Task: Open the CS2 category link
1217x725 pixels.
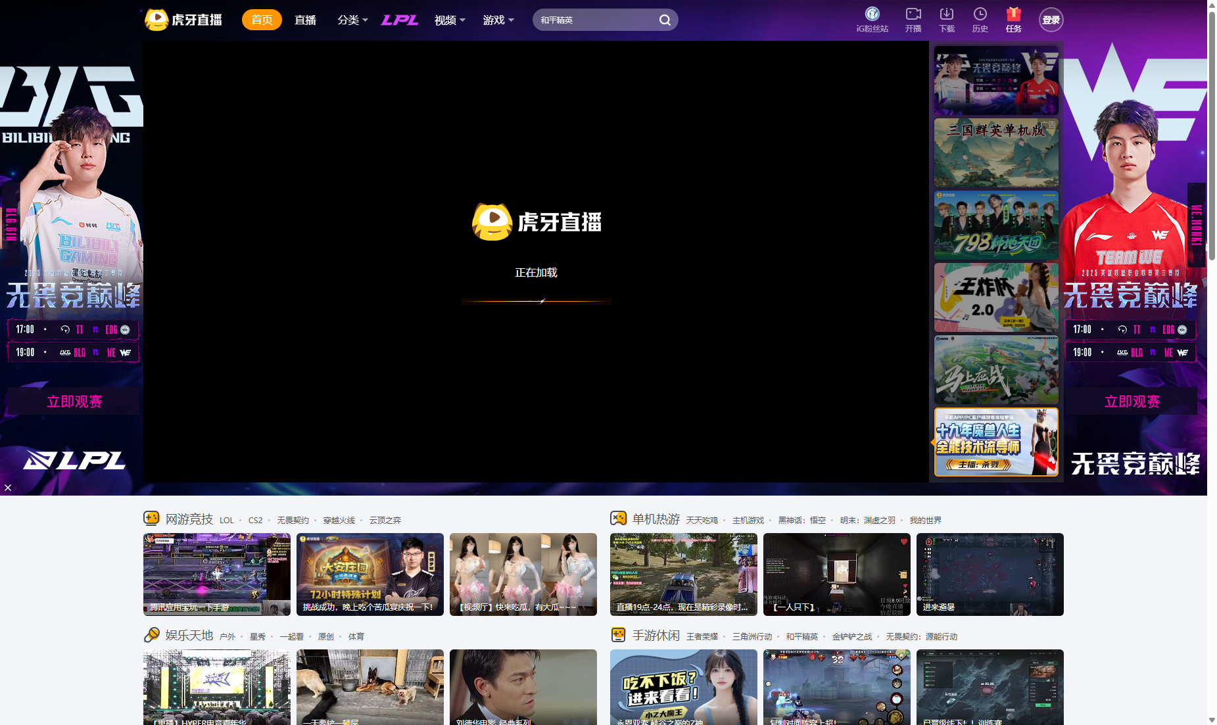Action: [x=255, y=520]
